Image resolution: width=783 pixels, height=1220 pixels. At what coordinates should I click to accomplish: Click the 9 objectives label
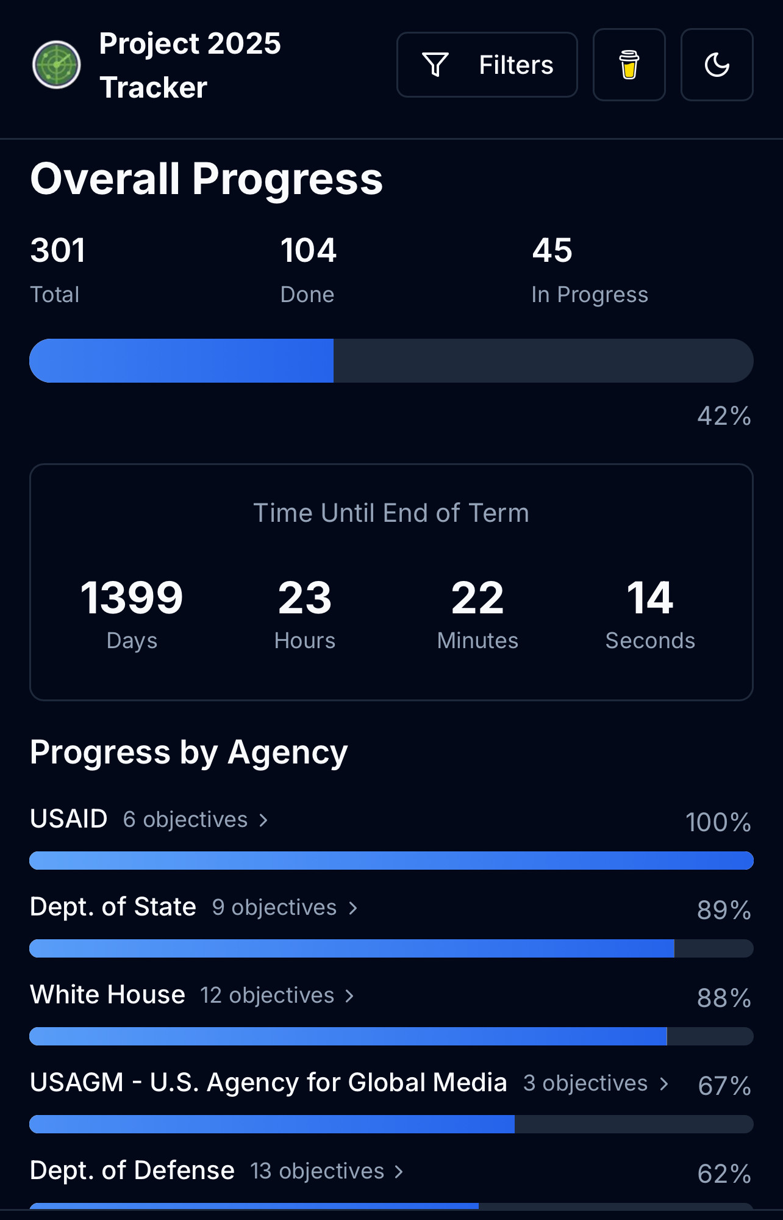click(x=274, y=908)
